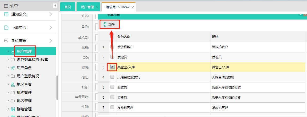
Task: Open the 用户管理 tab
Action: 87,7
